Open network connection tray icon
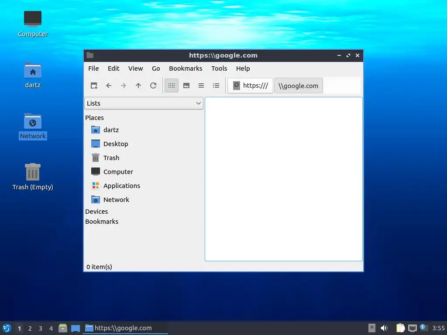Screen dimensions: 447x335 pos(412,328)
